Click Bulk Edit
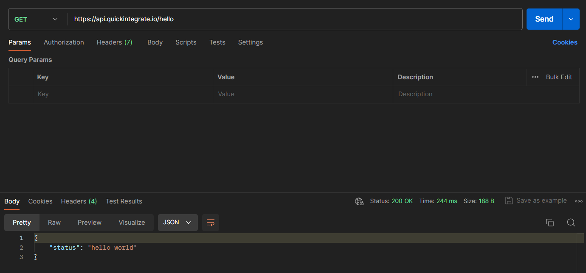Screen dimensions: 586x273 [559, 77]
